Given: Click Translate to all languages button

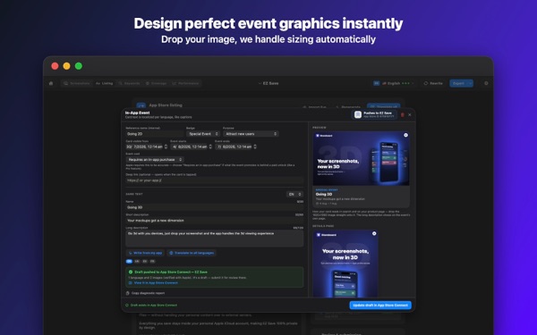Looking at the screenshot, I should [192, 253].
